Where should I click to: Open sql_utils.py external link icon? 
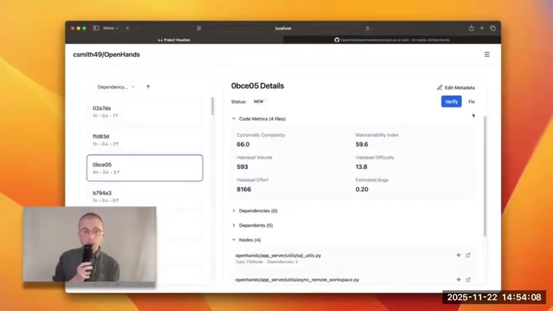tap(468, 255)
